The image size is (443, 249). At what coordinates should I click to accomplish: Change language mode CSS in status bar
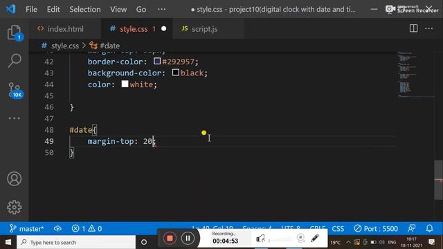coord(338,228)
